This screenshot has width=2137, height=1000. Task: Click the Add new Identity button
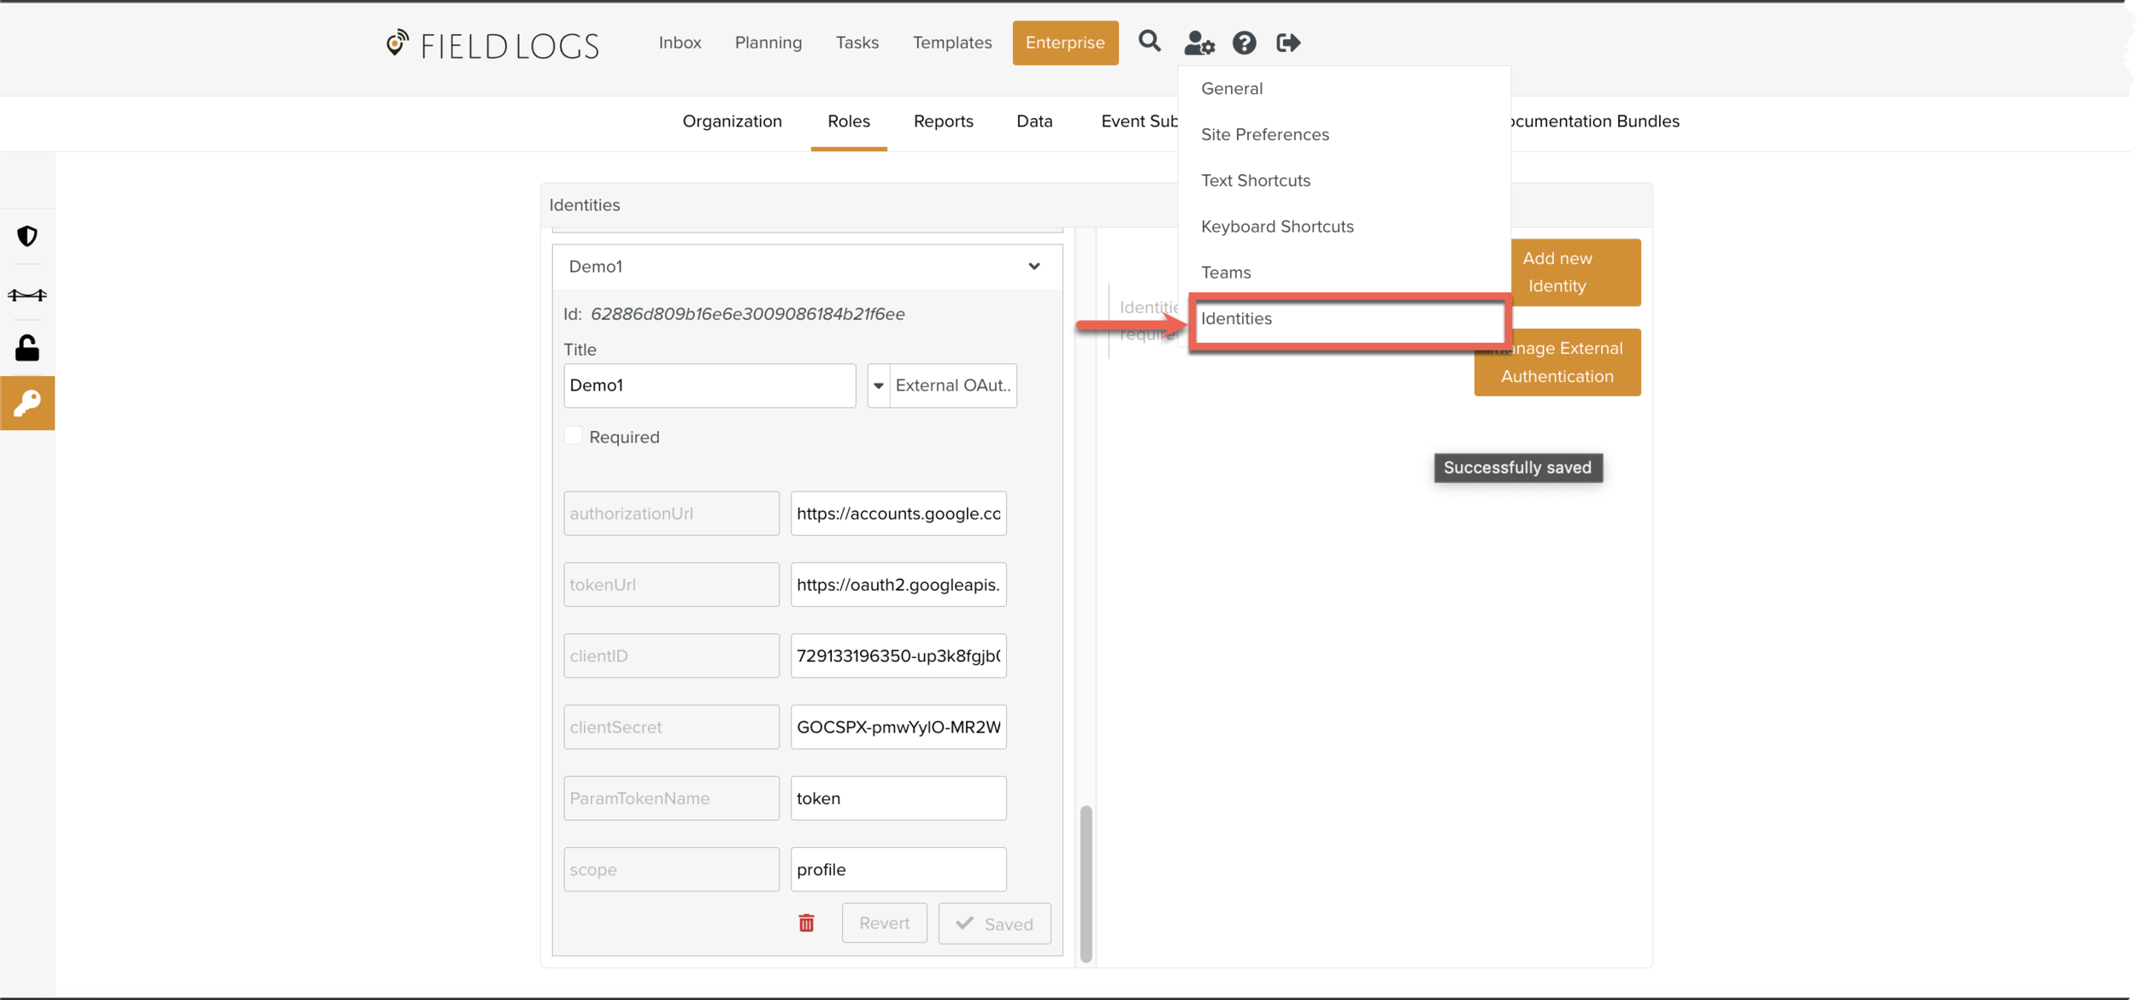pyautogui.click(x=1557, y=272)
